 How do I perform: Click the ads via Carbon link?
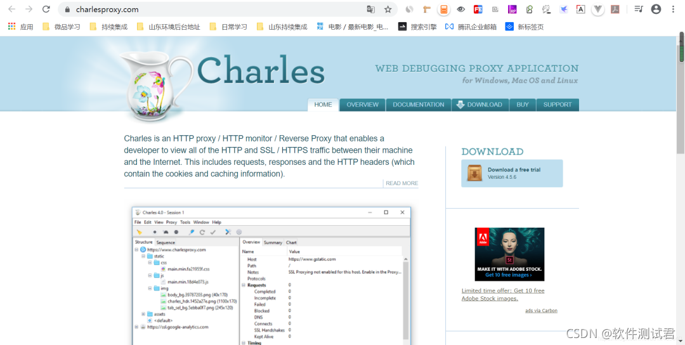click(x=541, y=311)
